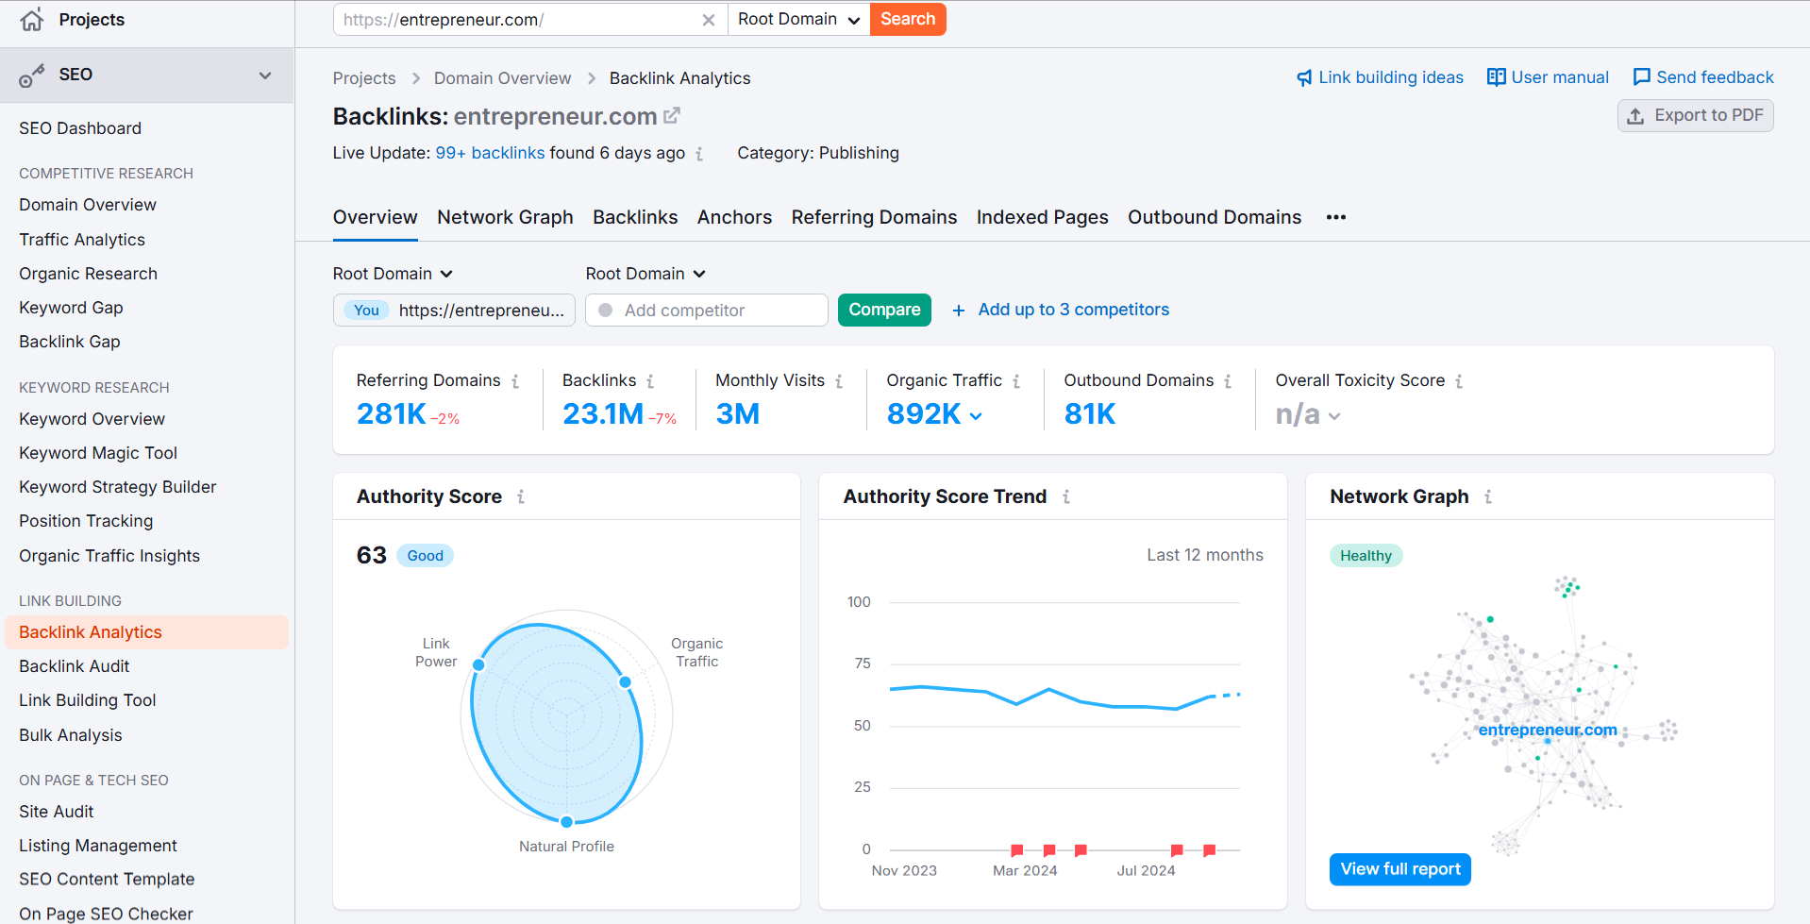
Task: Switch to the Indexed Pages tab
Action: [x=1042, y=217]
